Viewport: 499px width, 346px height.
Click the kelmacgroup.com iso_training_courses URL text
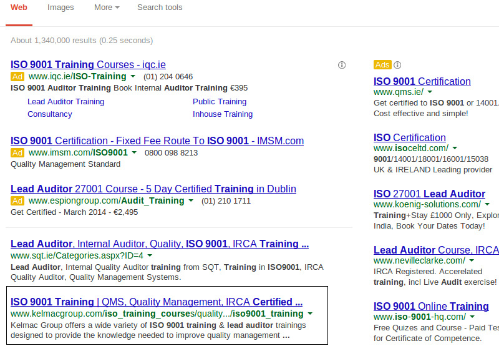point(157,314)
